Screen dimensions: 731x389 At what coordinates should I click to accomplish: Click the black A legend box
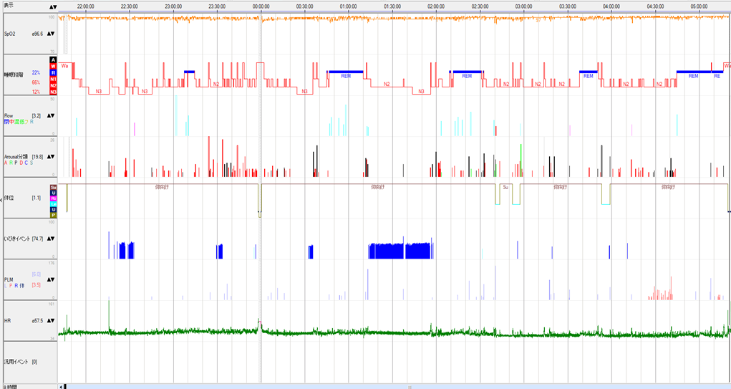point(52,60)
